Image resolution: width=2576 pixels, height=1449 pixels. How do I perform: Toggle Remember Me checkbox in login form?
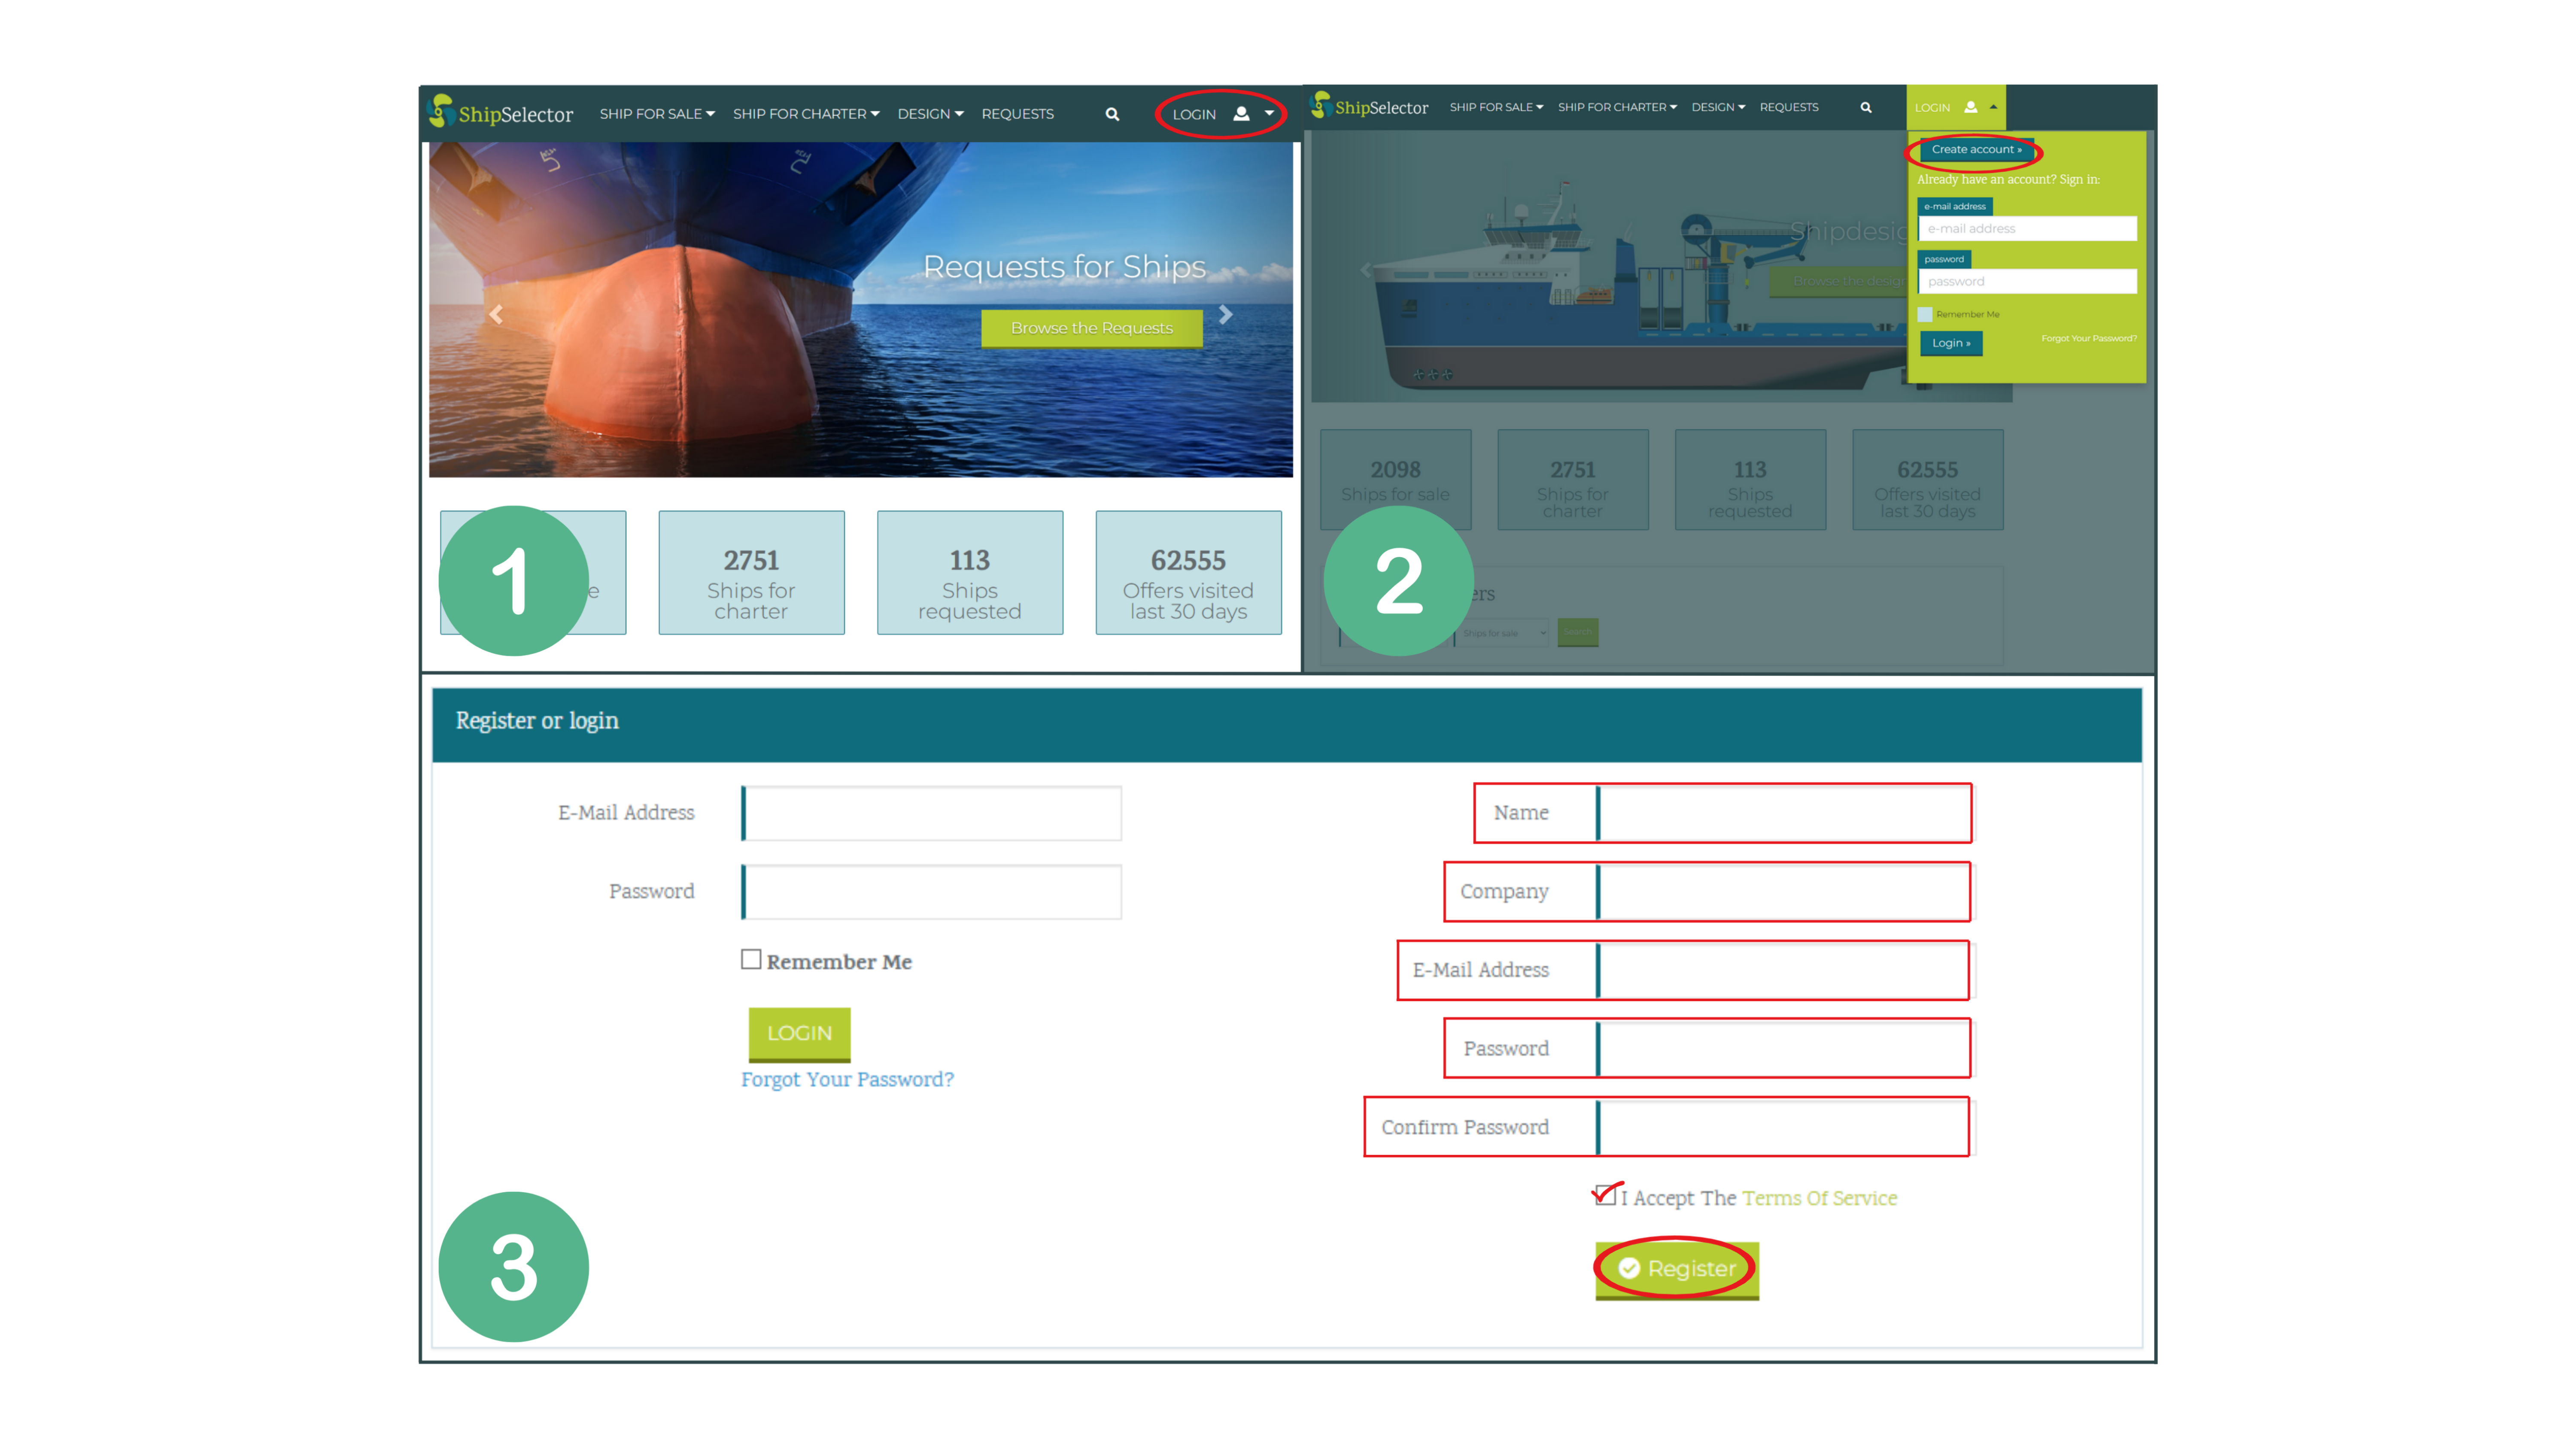click(x=751, y=959)
